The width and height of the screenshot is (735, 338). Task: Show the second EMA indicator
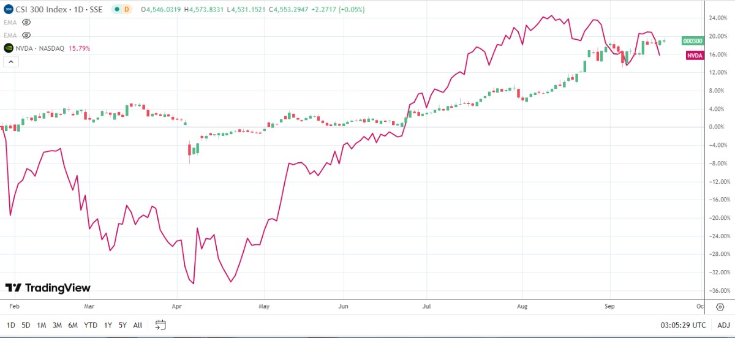click(26, 34)
